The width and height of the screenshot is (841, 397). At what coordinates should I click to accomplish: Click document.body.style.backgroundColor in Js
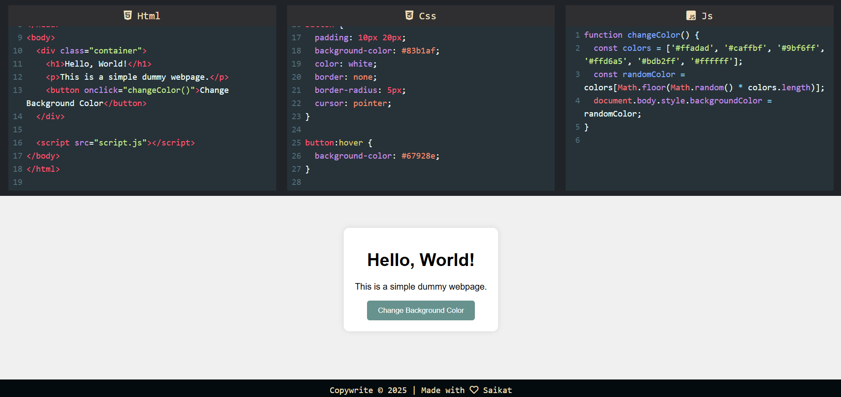pos(678,101)
